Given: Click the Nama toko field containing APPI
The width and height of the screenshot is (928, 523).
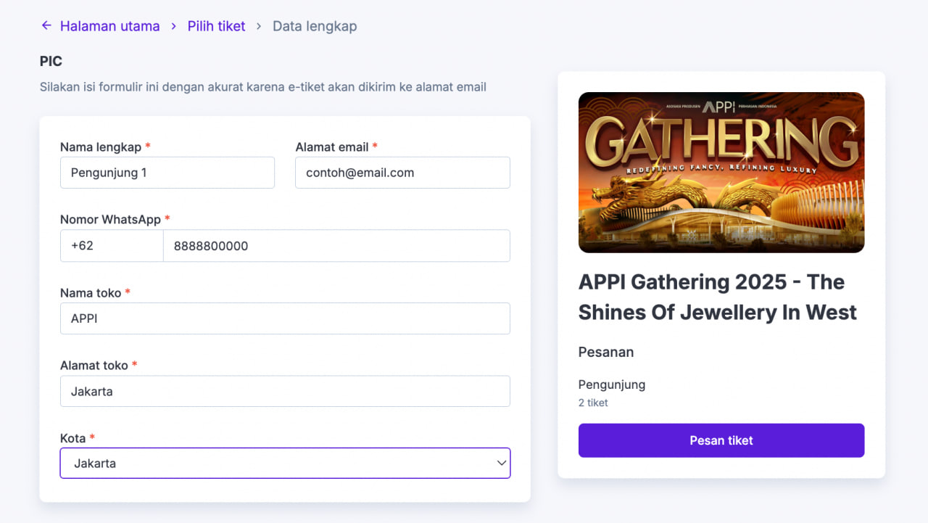Looking at the screenshot, I should coord(285,318).
